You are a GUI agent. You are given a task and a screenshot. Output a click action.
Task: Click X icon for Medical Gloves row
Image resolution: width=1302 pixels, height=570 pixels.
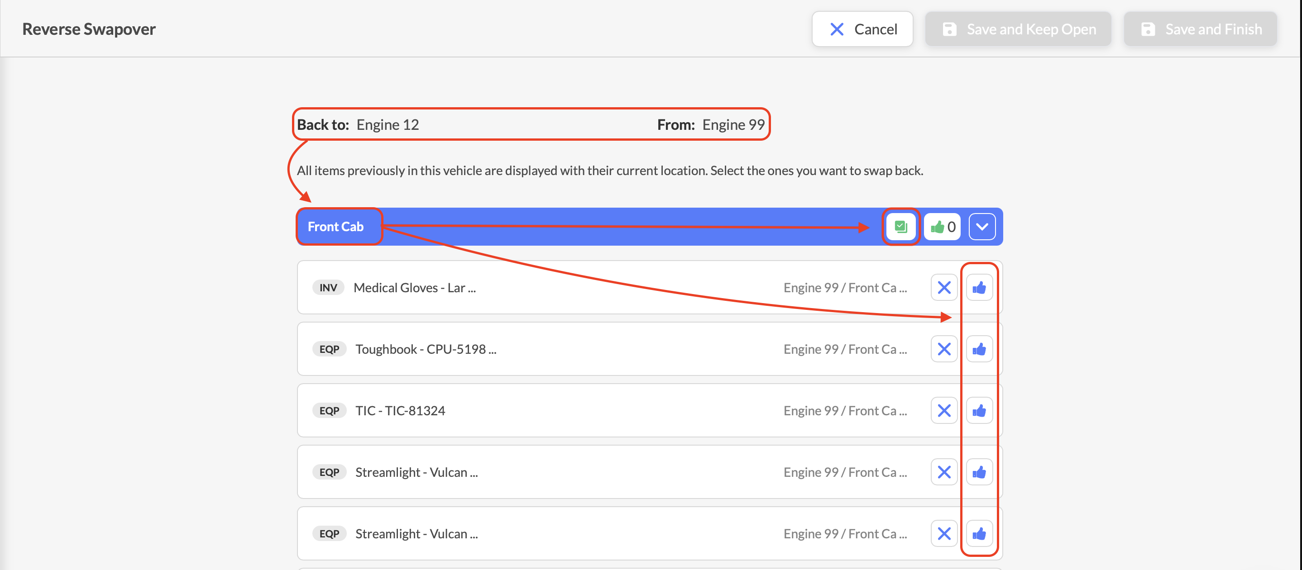943,288
